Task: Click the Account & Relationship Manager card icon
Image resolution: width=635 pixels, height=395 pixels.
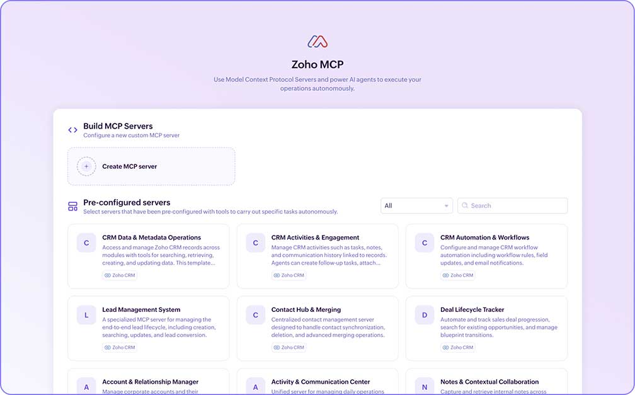Action: (x=86, y=386)
